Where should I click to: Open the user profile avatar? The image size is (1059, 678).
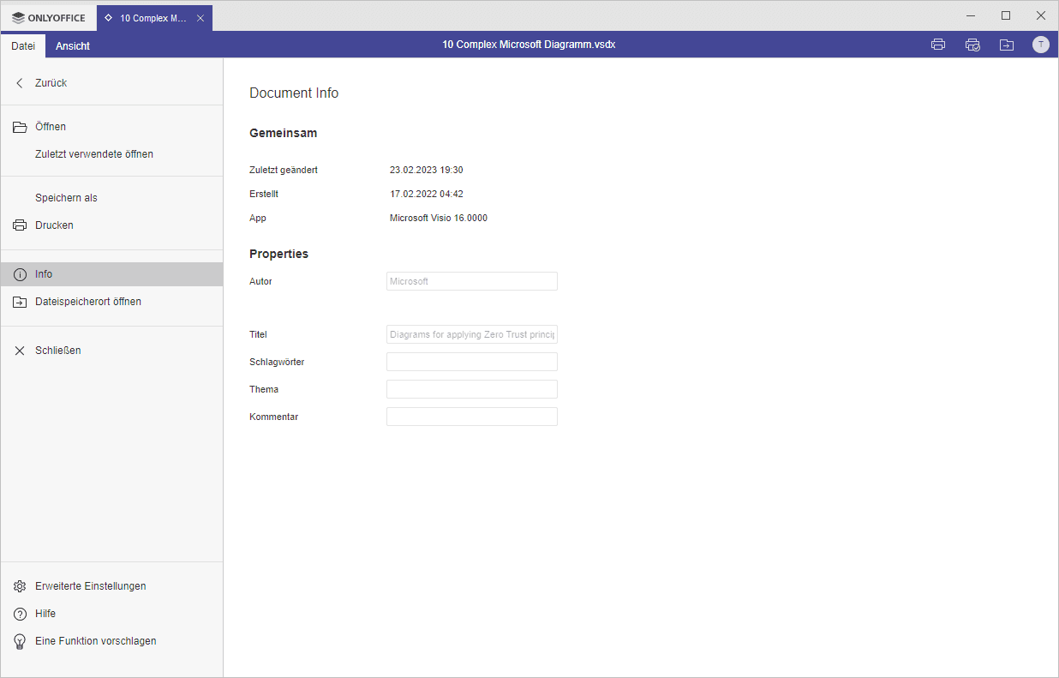(x=1041, y=45)
